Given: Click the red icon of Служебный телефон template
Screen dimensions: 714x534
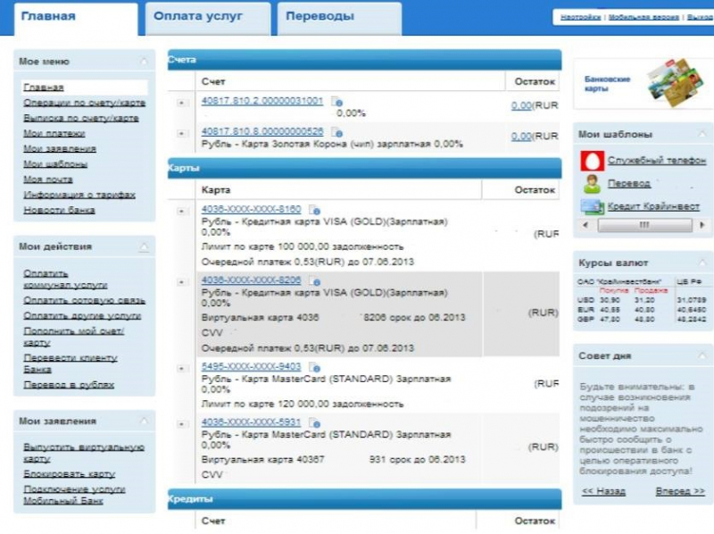Looking at the screenshot, I should (x=592, y=161).
